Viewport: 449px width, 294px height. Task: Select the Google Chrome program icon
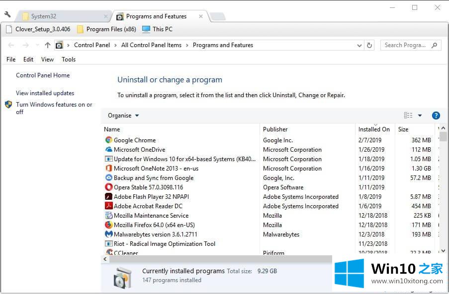pos(108,140)
